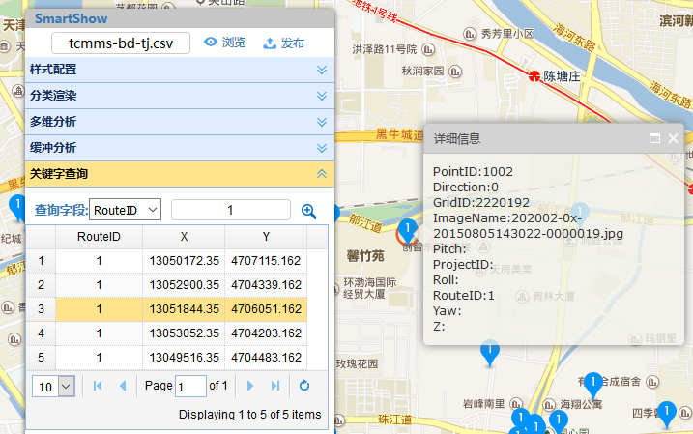693x434 pixels.
Task: Open the RouteID query field dropdown
Action: (125, 210)
